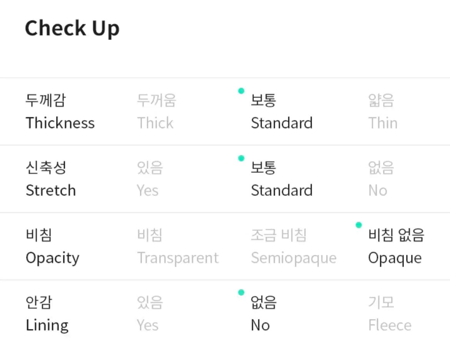Image resolution: width=450 pixels, height=344 pixels.
Task: Choose No for Stretch
Action: coord(381,179)
